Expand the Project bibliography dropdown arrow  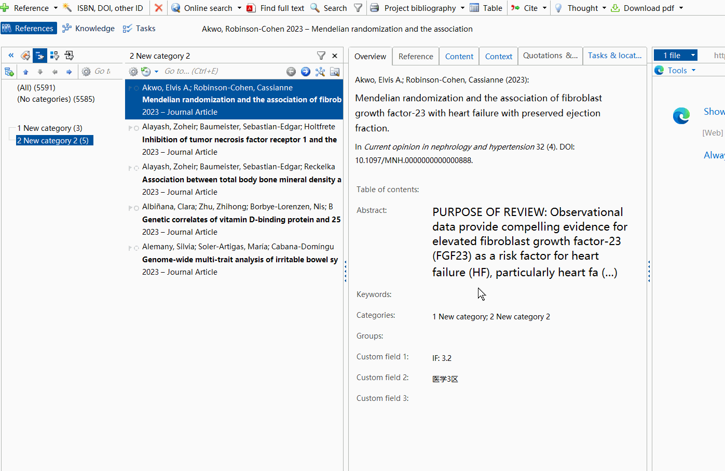click(x=462, y=8)
